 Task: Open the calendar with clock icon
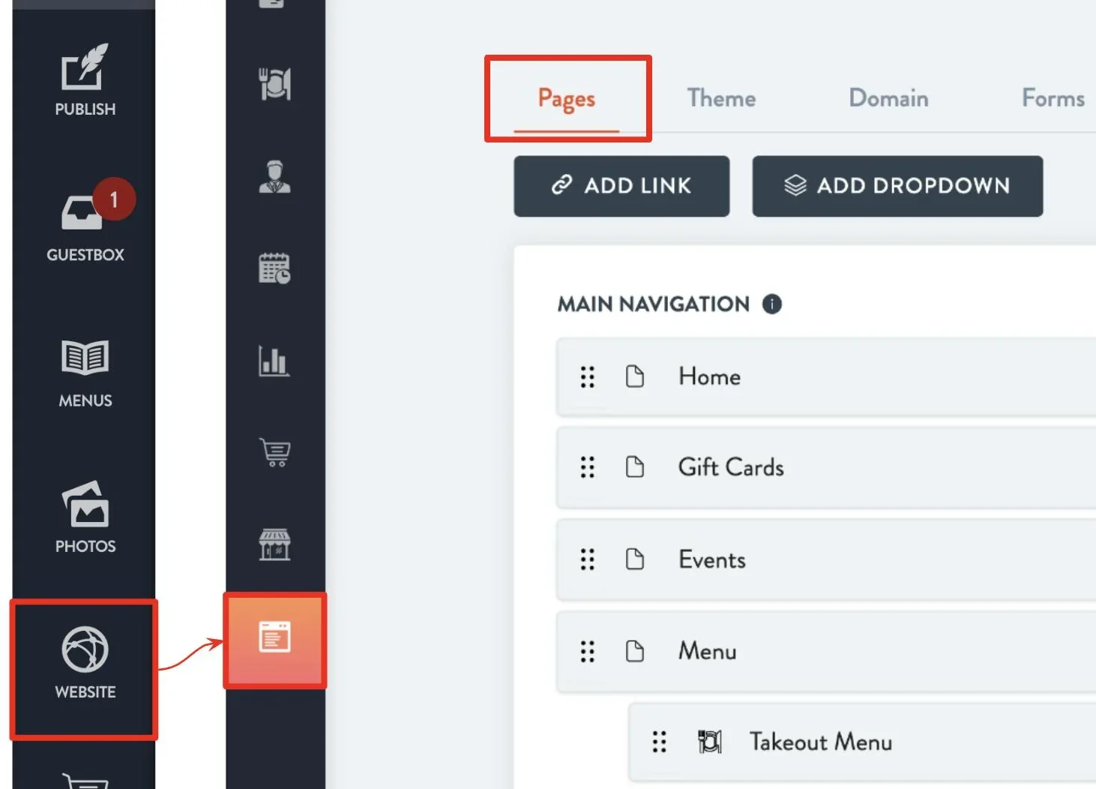pyautogui.click(x=274, y=268)
